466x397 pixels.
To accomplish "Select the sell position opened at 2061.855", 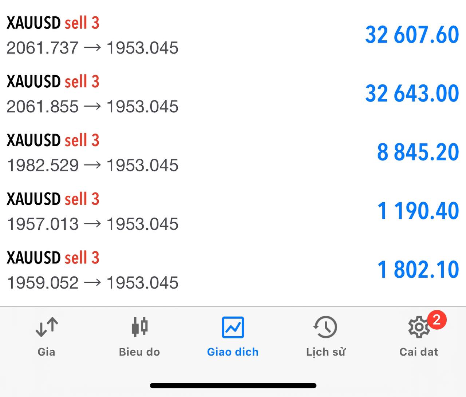I will tap(233, 94).
